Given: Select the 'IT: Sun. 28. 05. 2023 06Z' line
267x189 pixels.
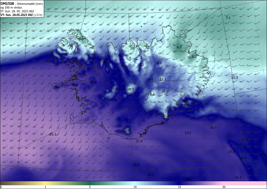Looking at the screenshot, I should click(x=17, y=11).
